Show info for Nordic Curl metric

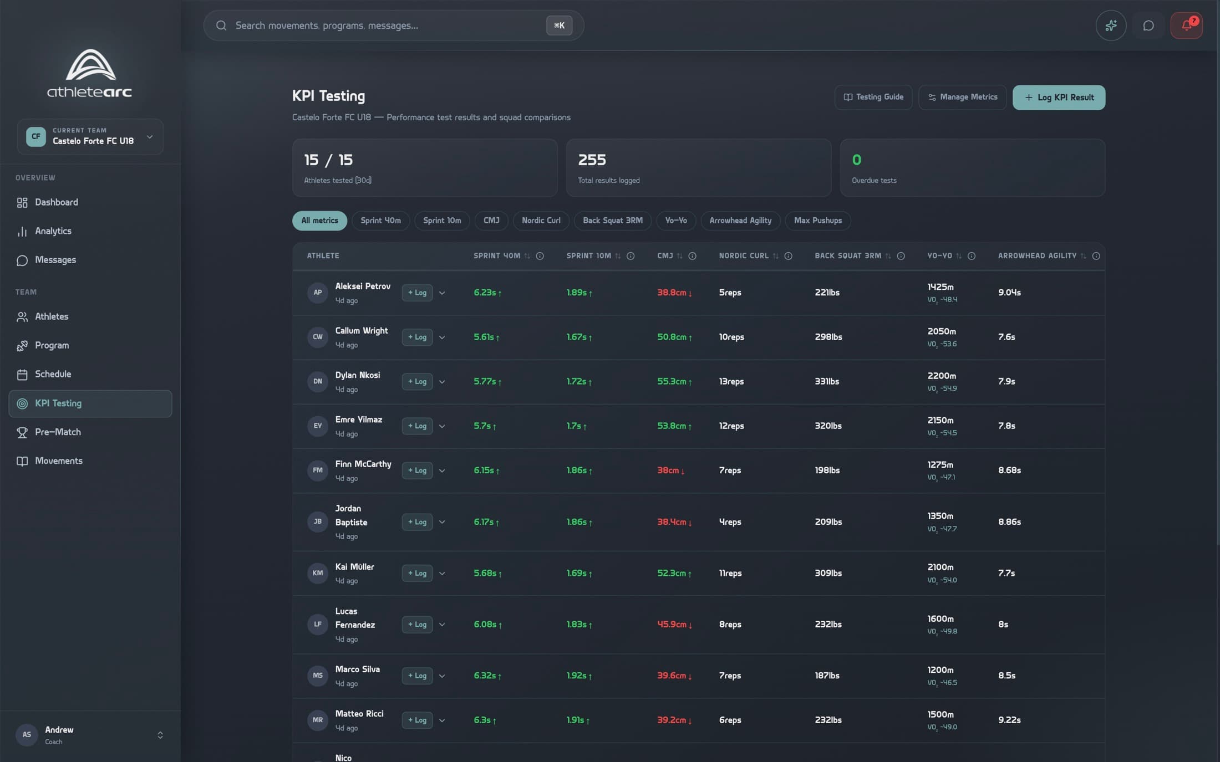coord(788,256)
